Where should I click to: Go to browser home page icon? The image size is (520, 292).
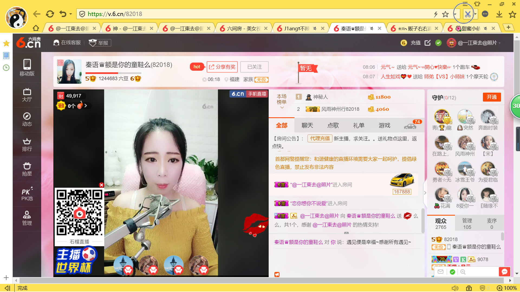[x=36, y=28]
